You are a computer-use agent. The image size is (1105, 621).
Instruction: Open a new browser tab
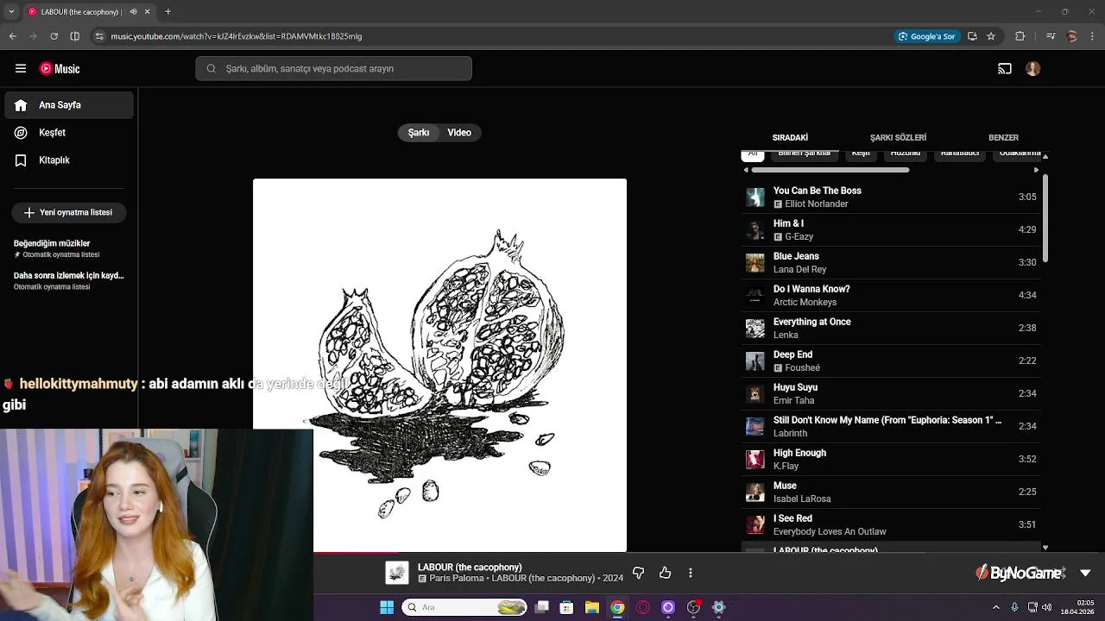click(x=167, y=12)
